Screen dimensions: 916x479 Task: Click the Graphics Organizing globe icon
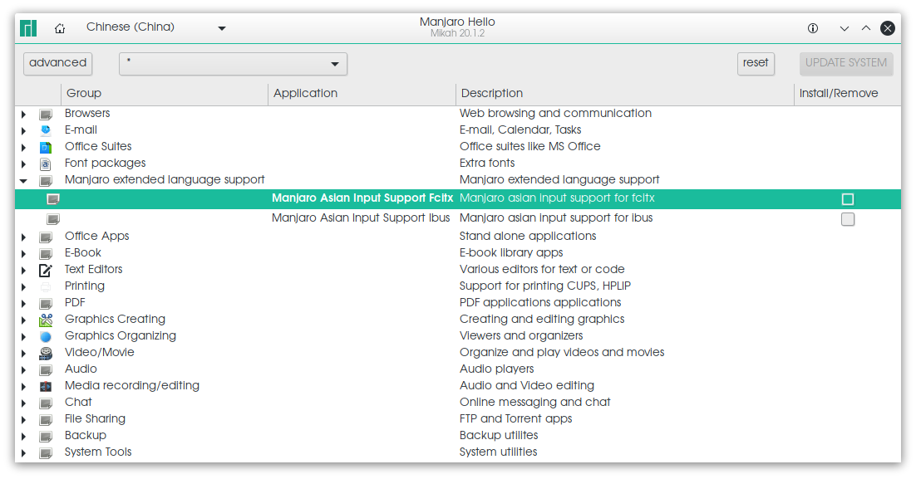point(46,336)
